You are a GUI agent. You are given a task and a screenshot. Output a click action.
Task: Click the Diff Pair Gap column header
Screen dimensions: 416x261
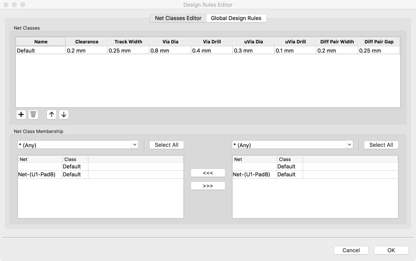(379, 42)
